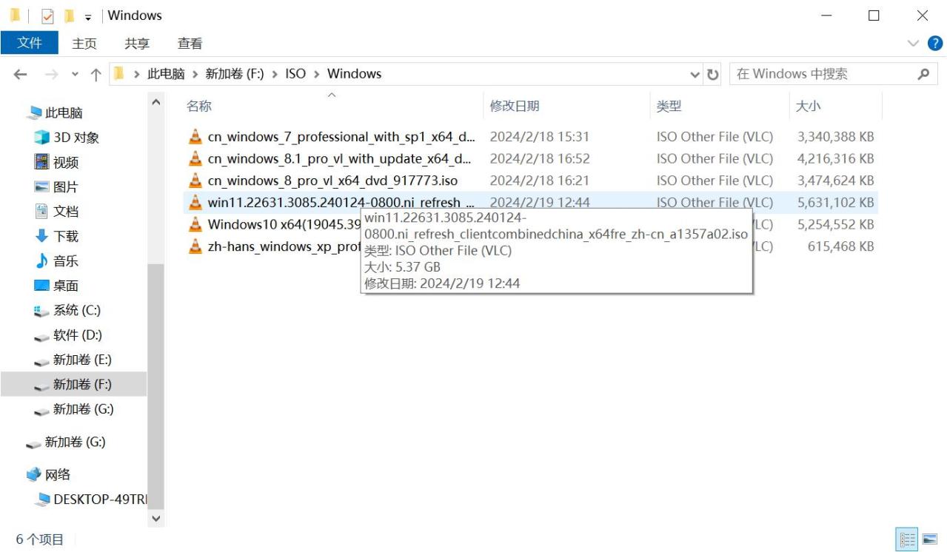Viewport: 947px width, 552px height.
Task: Click VLC cone icon of Windows10 file
Action: pos(195,224)
